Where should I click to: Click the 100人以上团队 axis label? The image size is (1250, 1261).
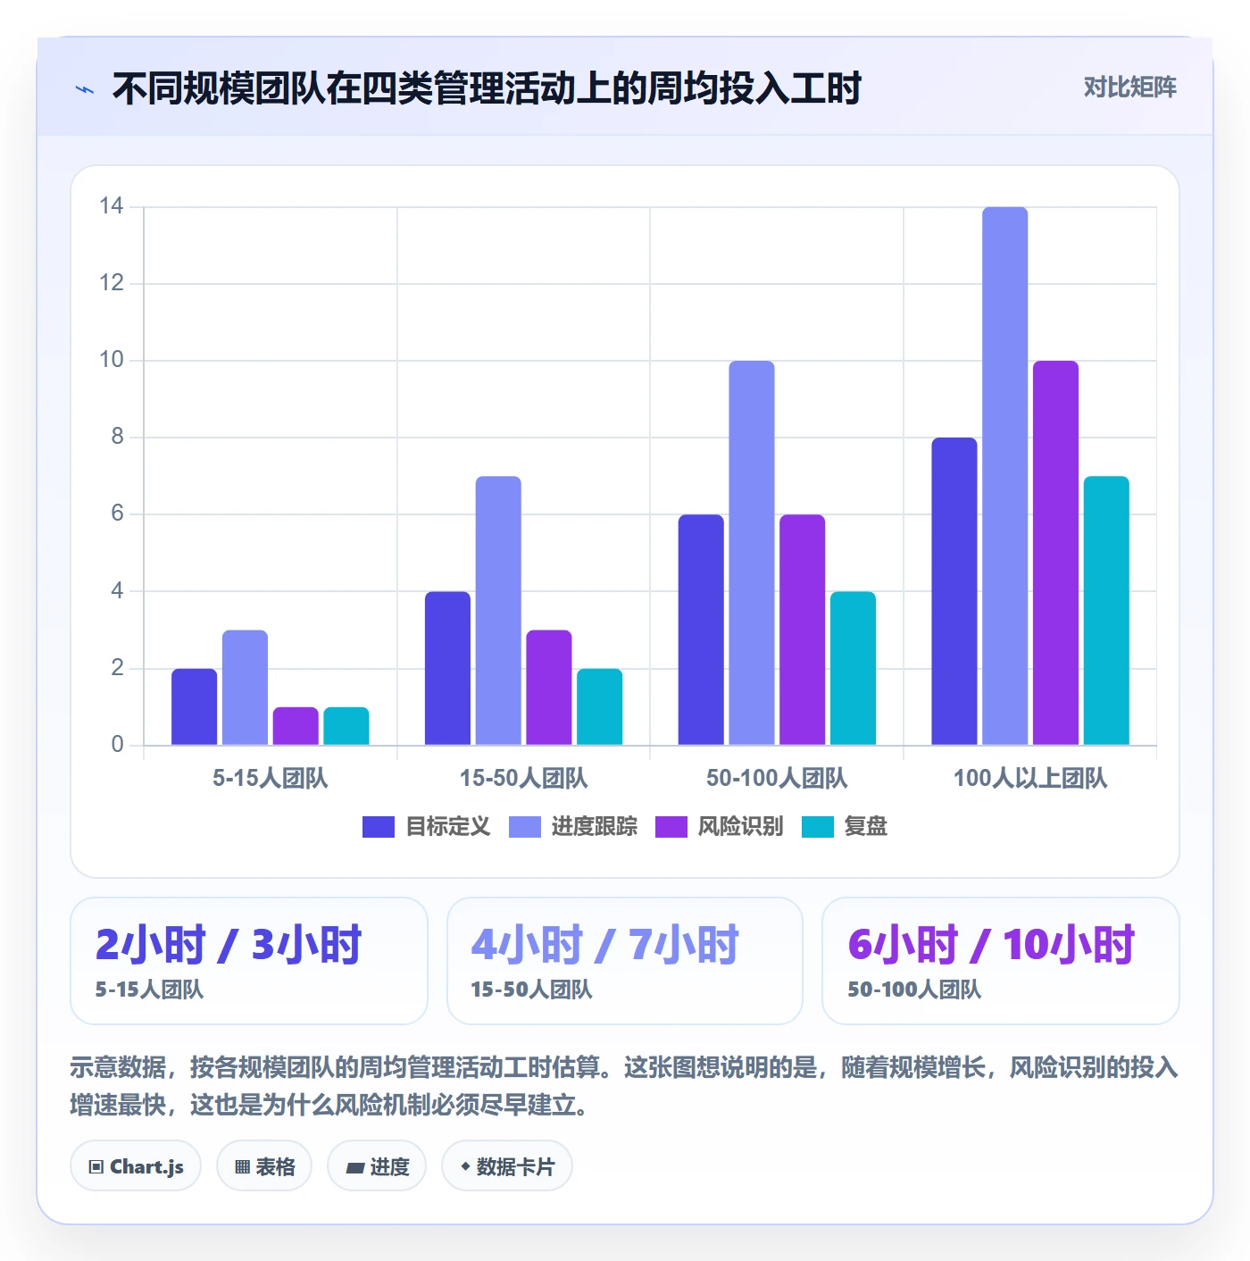coord(1030,778)
